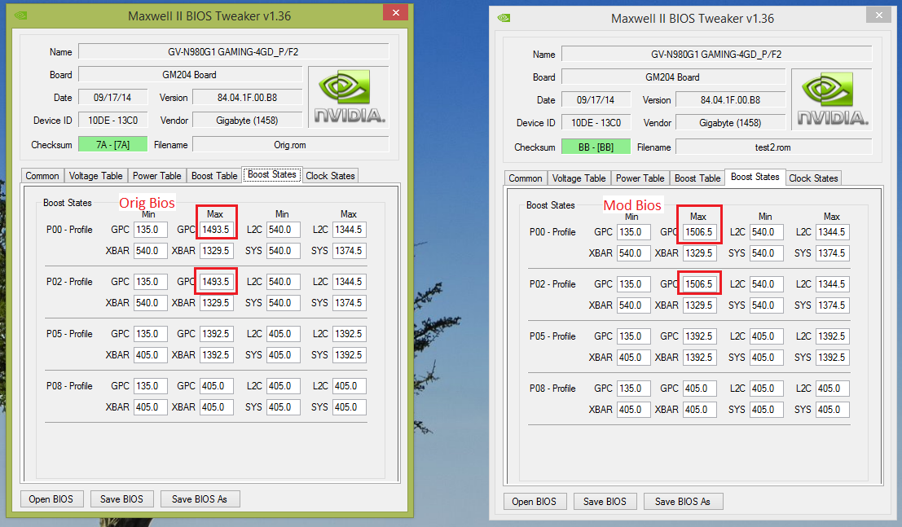Click P00 L2C Max 1344.5 in Orig.rom window
Screen dimensions: 902x527
click(x=350, y=230)
